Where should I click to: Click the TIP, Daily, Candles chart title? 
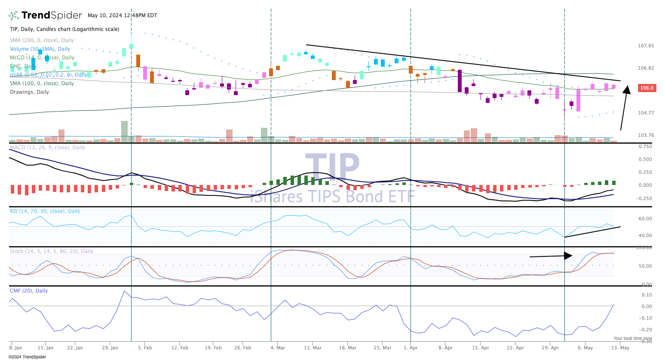tap(64, 29)
